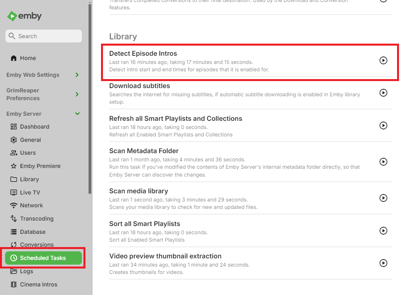Collapse the Emby Server section chevron
This screenshot has height=295, width=415.
point(77,114)
